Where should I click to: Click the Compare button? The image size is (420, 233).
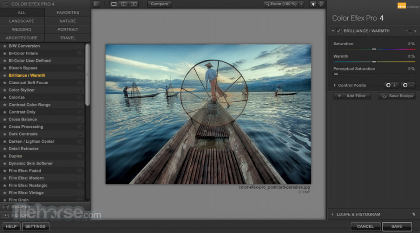click(159, 4)
